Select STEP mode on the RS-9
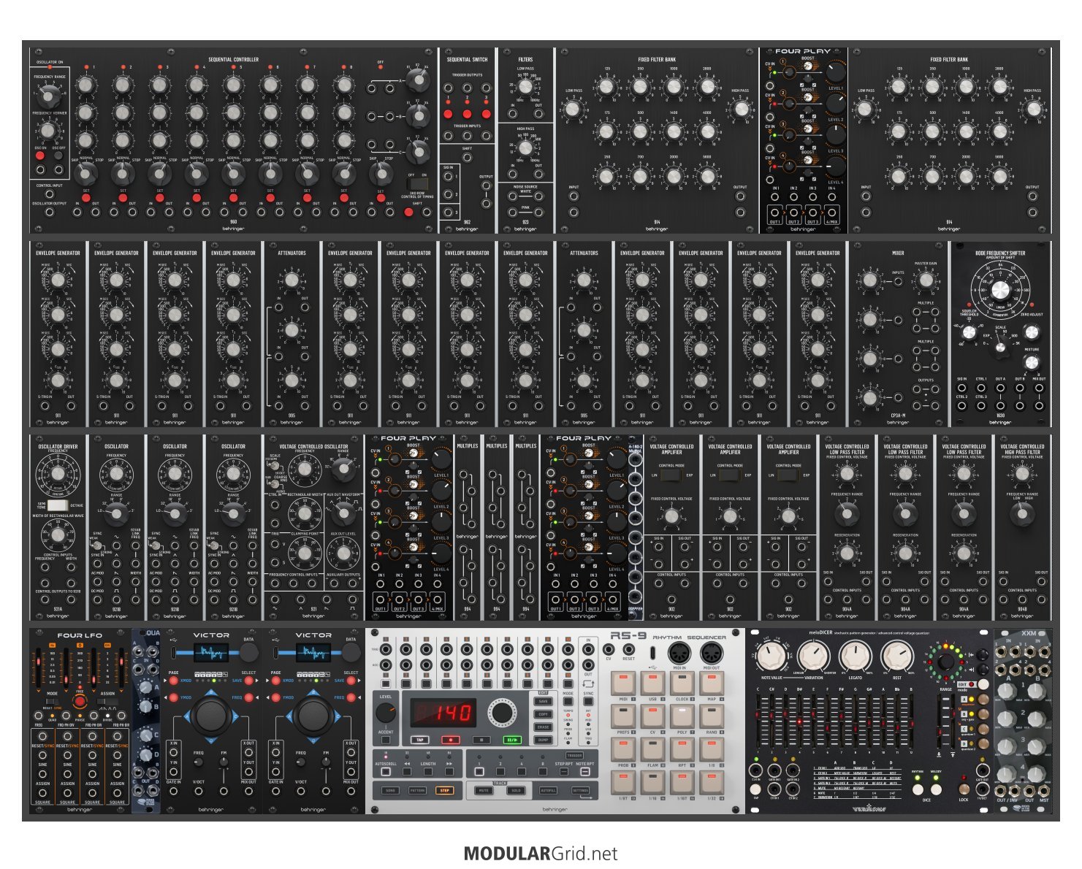Viewport: 1082px width, 869px height. 444,790
